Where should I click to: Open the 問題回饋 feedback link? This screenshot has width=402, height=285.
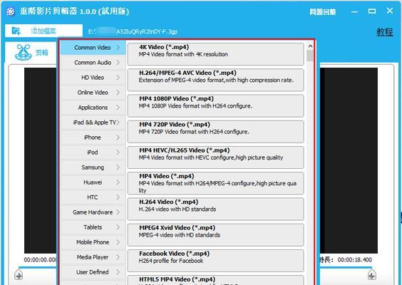point(323,12)
